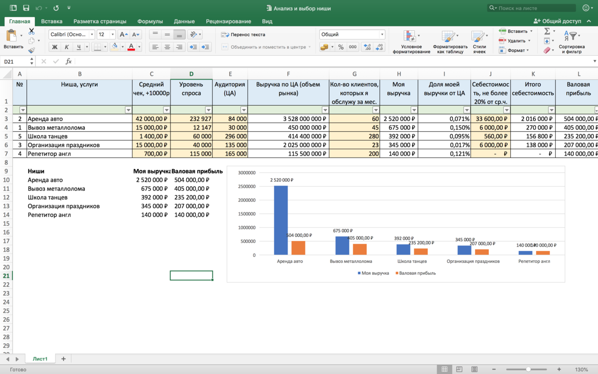Open filter dropdown for Ниша, услуги column
The width and height of the screenshot is (598, 374).
coord(128,110)
